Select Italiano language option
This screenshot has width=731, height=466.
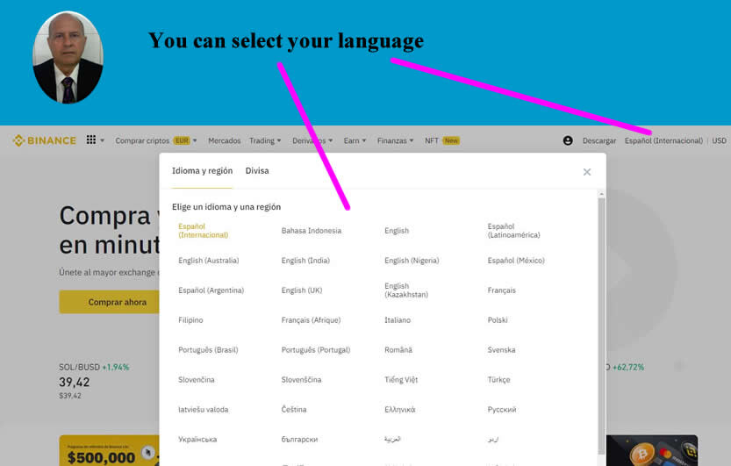tap(398, 320)
